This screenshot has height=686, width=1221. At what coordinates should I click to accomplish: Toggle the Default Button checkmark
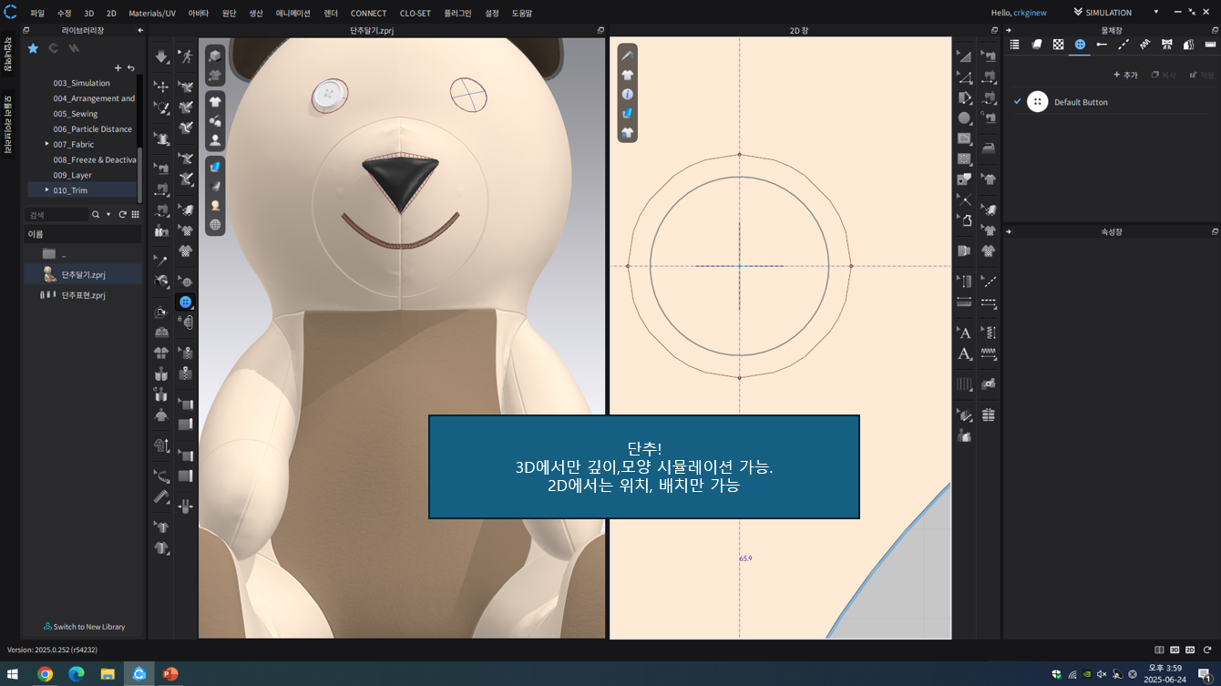pyautogui.click(x=1018, y=102)
